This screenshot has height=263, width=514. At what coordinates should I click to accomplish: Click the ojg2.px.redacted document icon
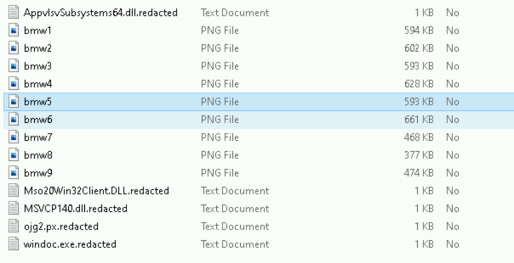(x=14, y=227)
